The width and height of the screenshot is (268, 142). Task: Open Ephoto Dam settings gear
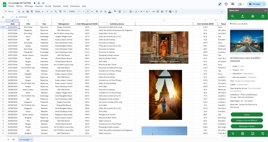tap(253, 16)
